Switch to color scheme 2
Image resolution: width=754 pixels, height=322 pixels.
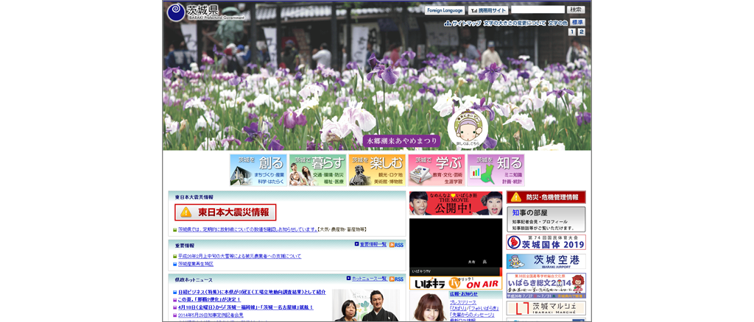[581, 32]
